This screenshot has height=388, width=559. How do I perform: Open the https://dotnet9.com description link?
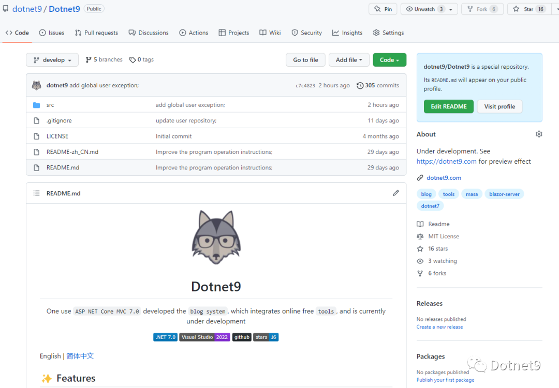coord(446,161)
